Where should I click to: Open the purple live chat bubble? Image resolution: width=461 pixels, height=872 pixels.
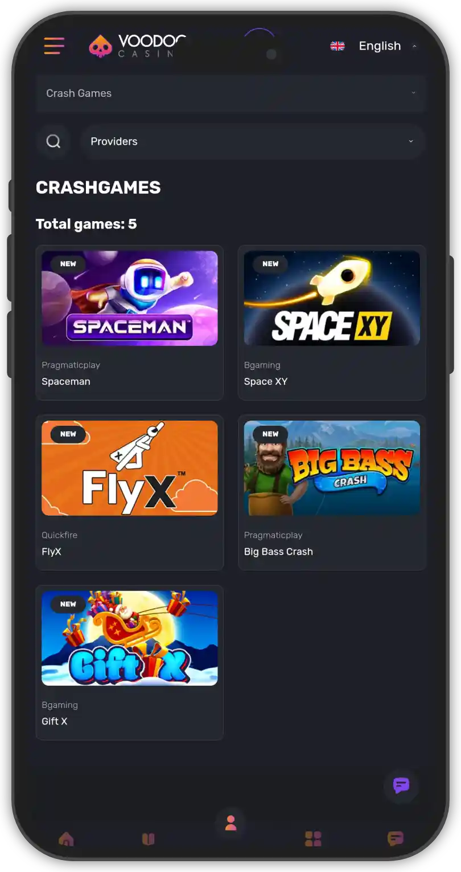coord(401,785)
